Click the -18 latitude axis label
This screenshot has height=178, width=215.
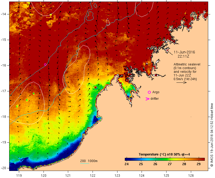tap(3, 117)
